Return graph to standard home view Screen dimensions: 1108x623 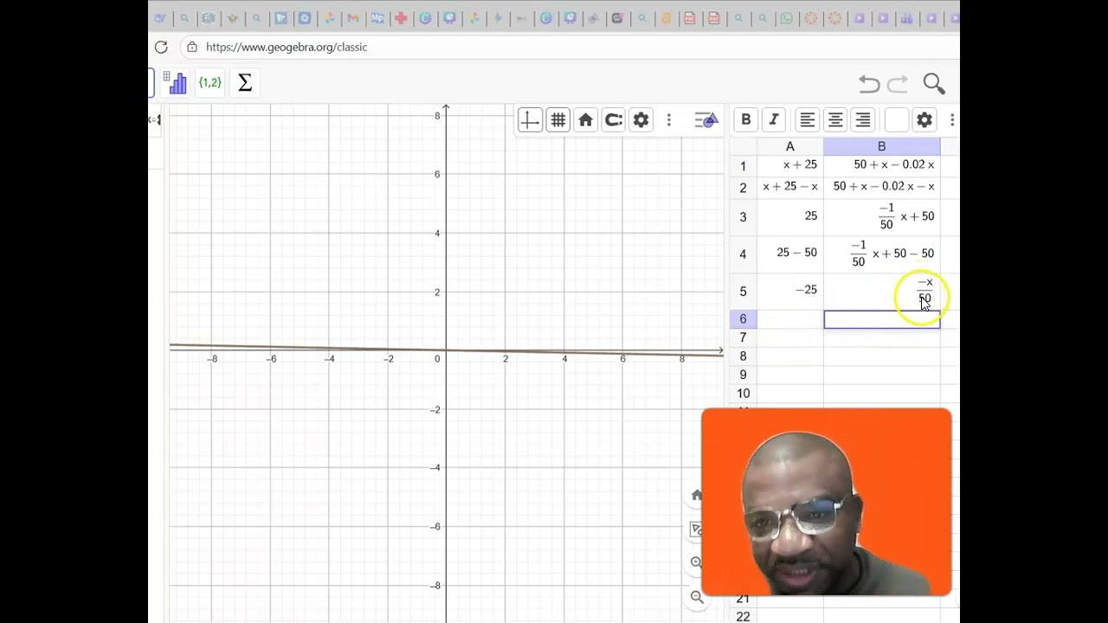(x=586, y=120)
